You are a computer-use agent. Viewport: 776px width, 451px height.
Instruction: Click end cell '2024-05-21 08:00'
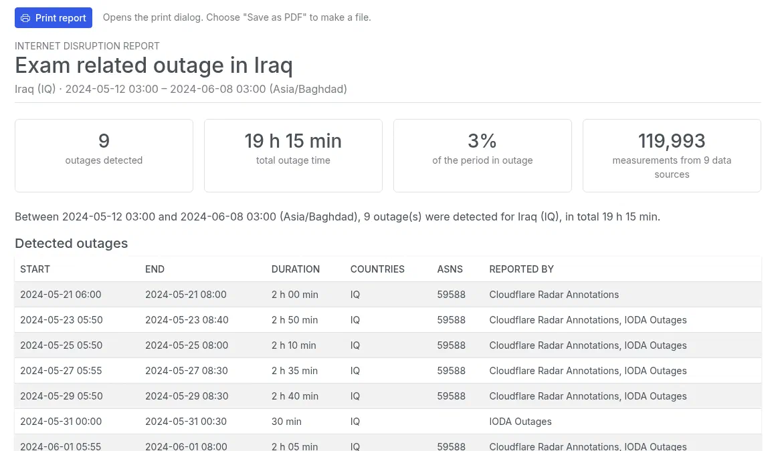[185, 295]
